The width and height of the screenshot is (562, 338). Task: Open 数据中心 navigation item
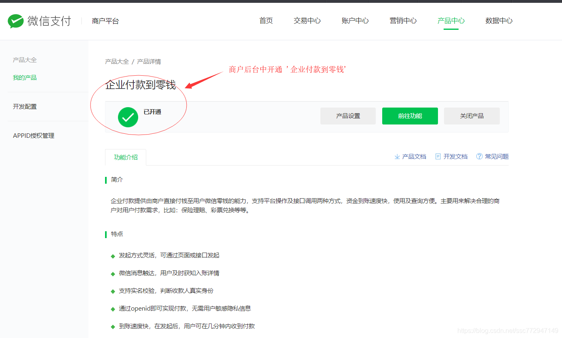[x=499, y=21]
